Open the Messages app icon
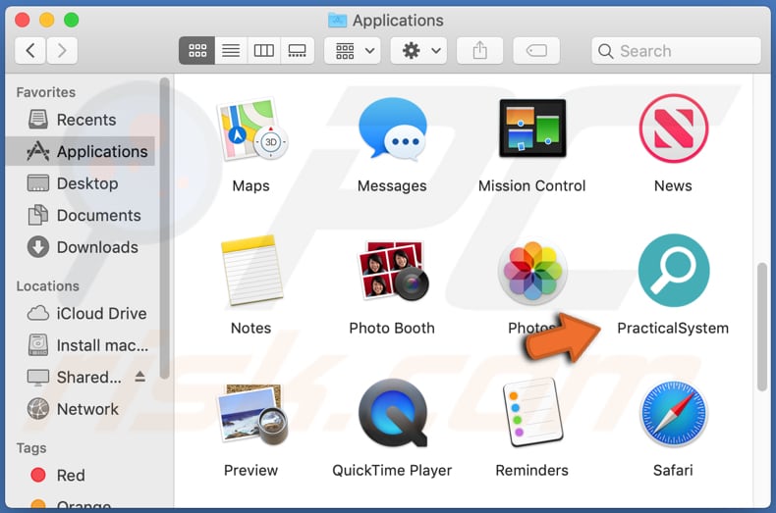Screen dimensions: 776x513 point(392,129)
